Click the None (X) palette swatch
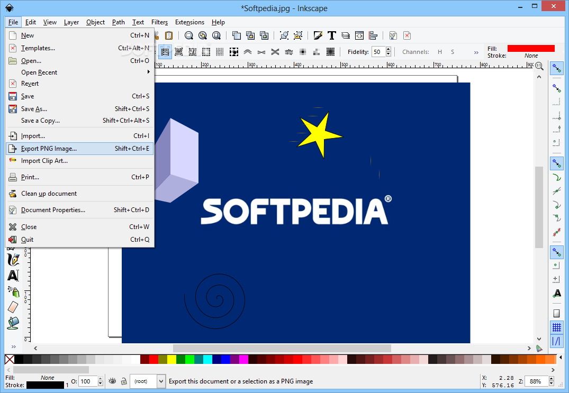The image size is (569, 393). [x=10, y=359]
